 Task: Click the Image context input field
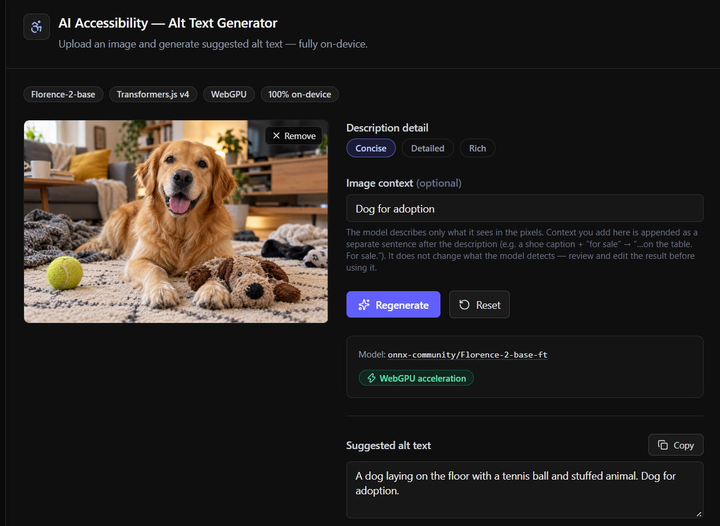[525, 208]
